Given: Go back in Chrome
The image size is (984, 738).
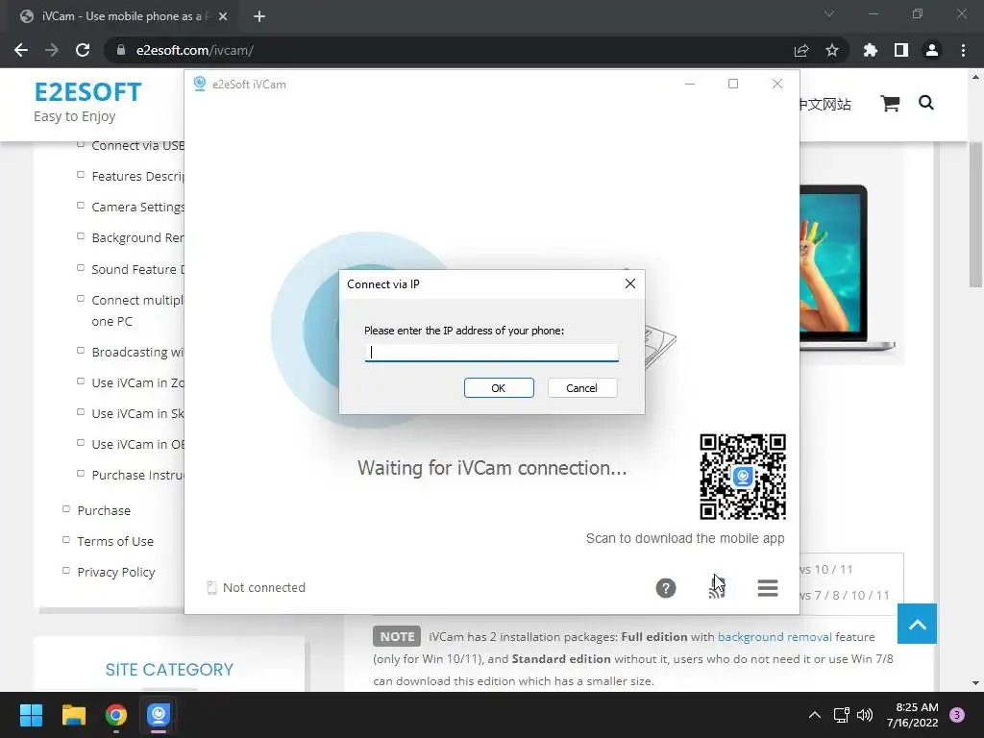Looking at the screenshot, I should click(x=21, y=50).
